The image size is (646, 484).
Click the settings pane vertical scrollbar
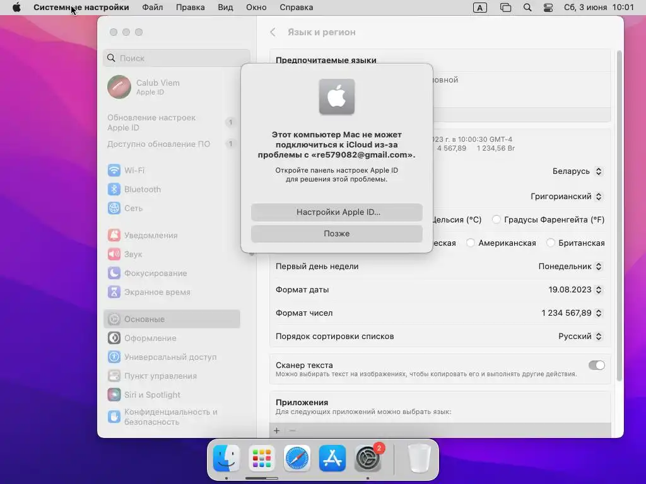[619, 216]
